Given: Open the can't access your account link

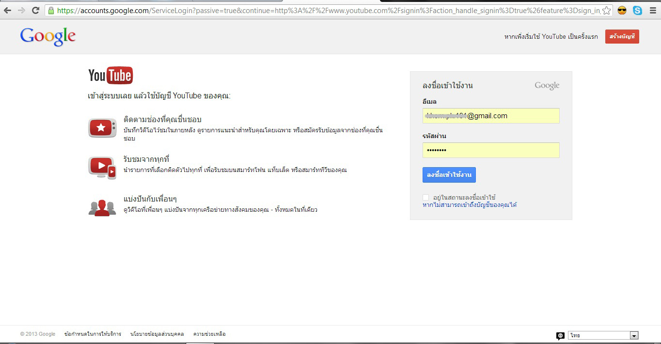Looking at the screenshot, I should click(x=470, y=205).
